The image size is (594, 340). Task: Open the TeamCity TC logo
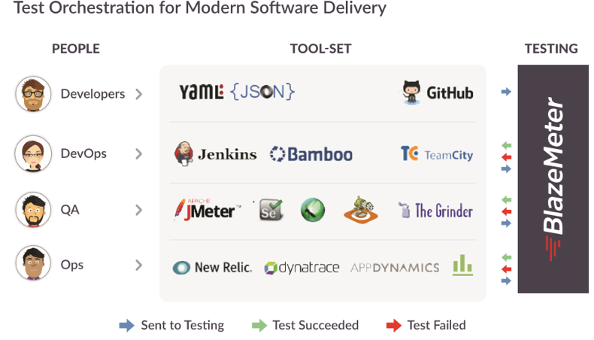point(410,153)
